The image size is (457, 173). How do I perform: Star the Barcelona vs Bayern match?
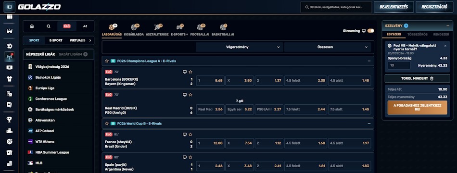tap(190, 72)
